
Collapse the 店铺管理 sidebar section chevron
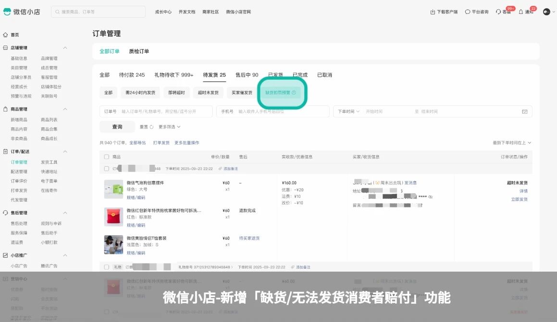[65, 47]
